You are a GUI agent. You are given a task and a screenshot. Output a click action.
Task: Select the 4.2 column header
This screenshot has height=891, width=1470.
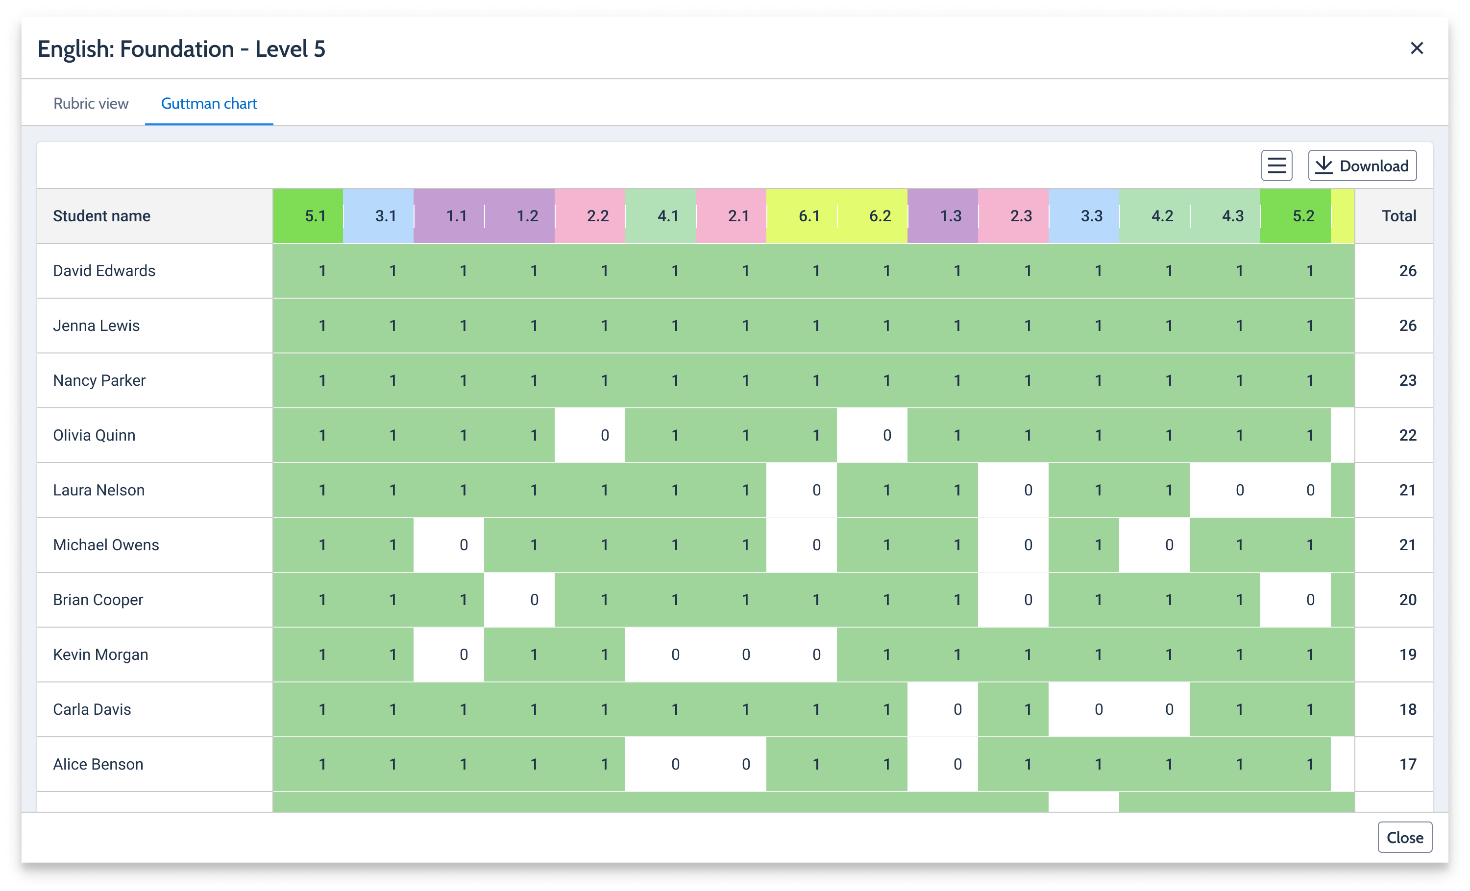(1154, 216)
